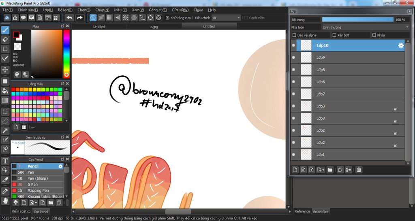Screen dimensions: 415x221
Task: Open the gear settings for Lớp10 layer
Action: [x=401, y=45]
